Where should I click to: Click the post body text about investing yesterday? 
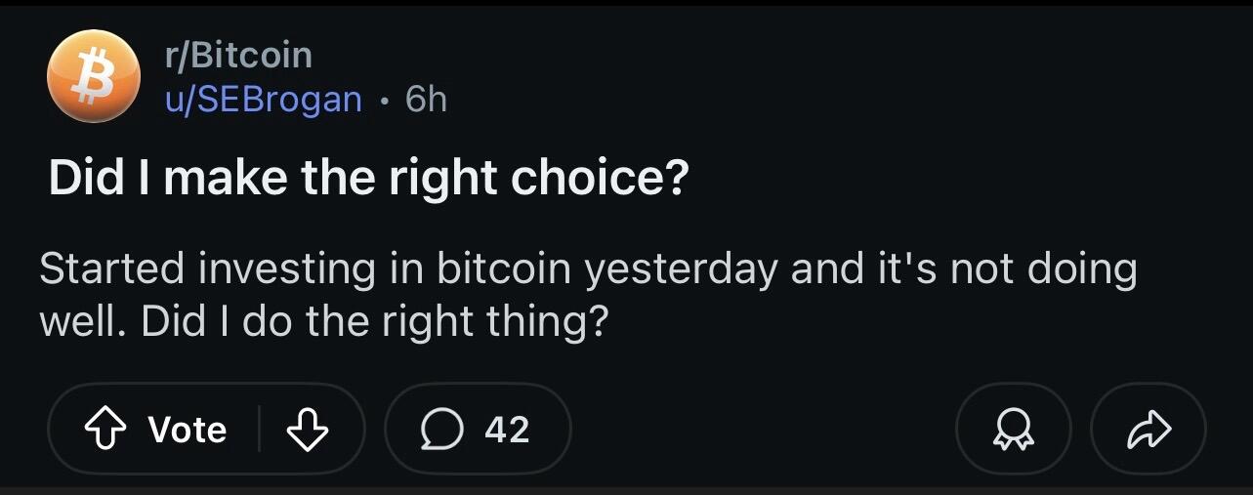(588, 295)
